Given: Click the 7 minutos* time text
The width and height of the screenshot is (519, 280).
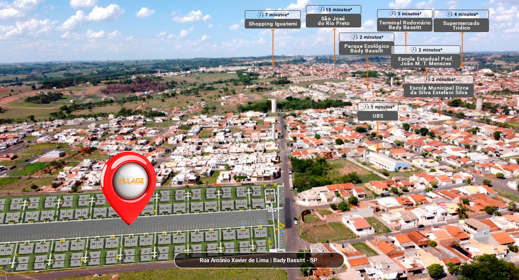Looking at the screenshot, I should (x=277, y=15).
